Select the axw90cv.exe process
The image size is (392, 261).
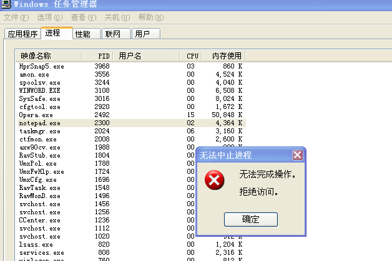coord(107,147)
